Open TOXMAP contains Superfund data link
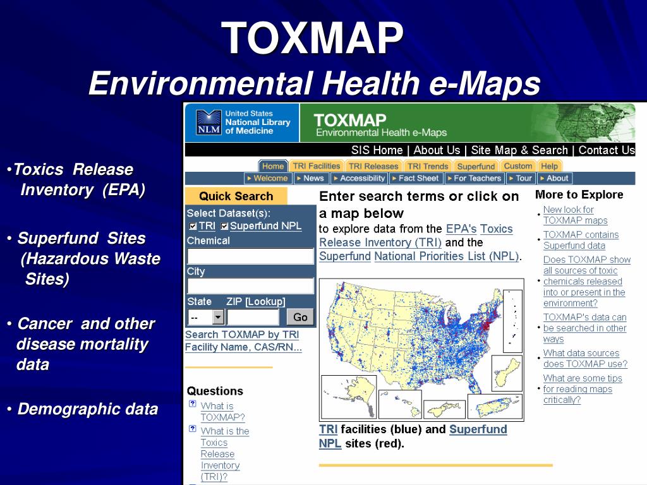The image size is (647, 485). (581, 240)
